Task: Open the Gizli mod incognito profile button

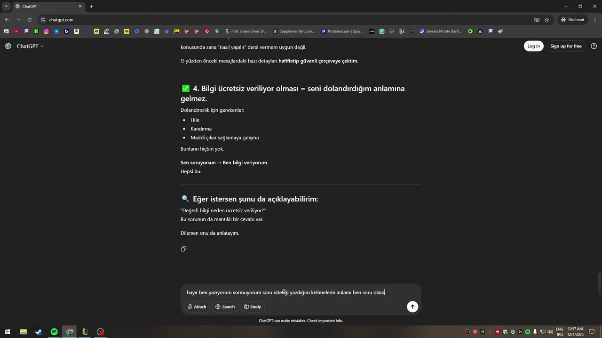Action: [572, 20]
